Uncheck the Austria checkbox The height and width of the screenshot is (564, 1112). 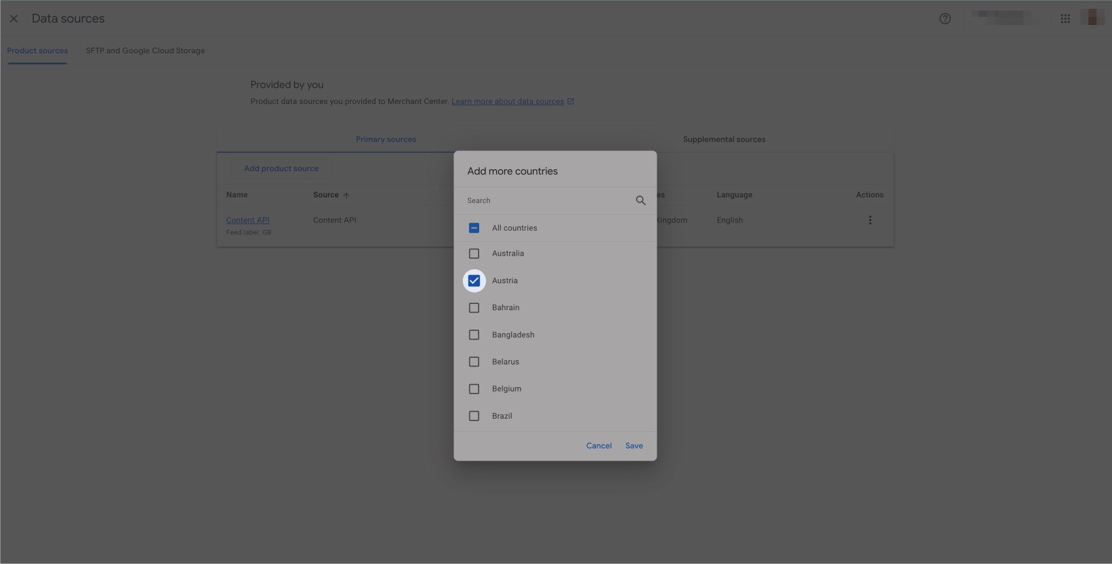(474, 281)
